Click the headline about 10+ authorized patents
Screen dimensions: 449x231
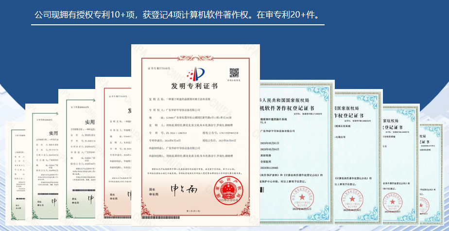(177, 15)
